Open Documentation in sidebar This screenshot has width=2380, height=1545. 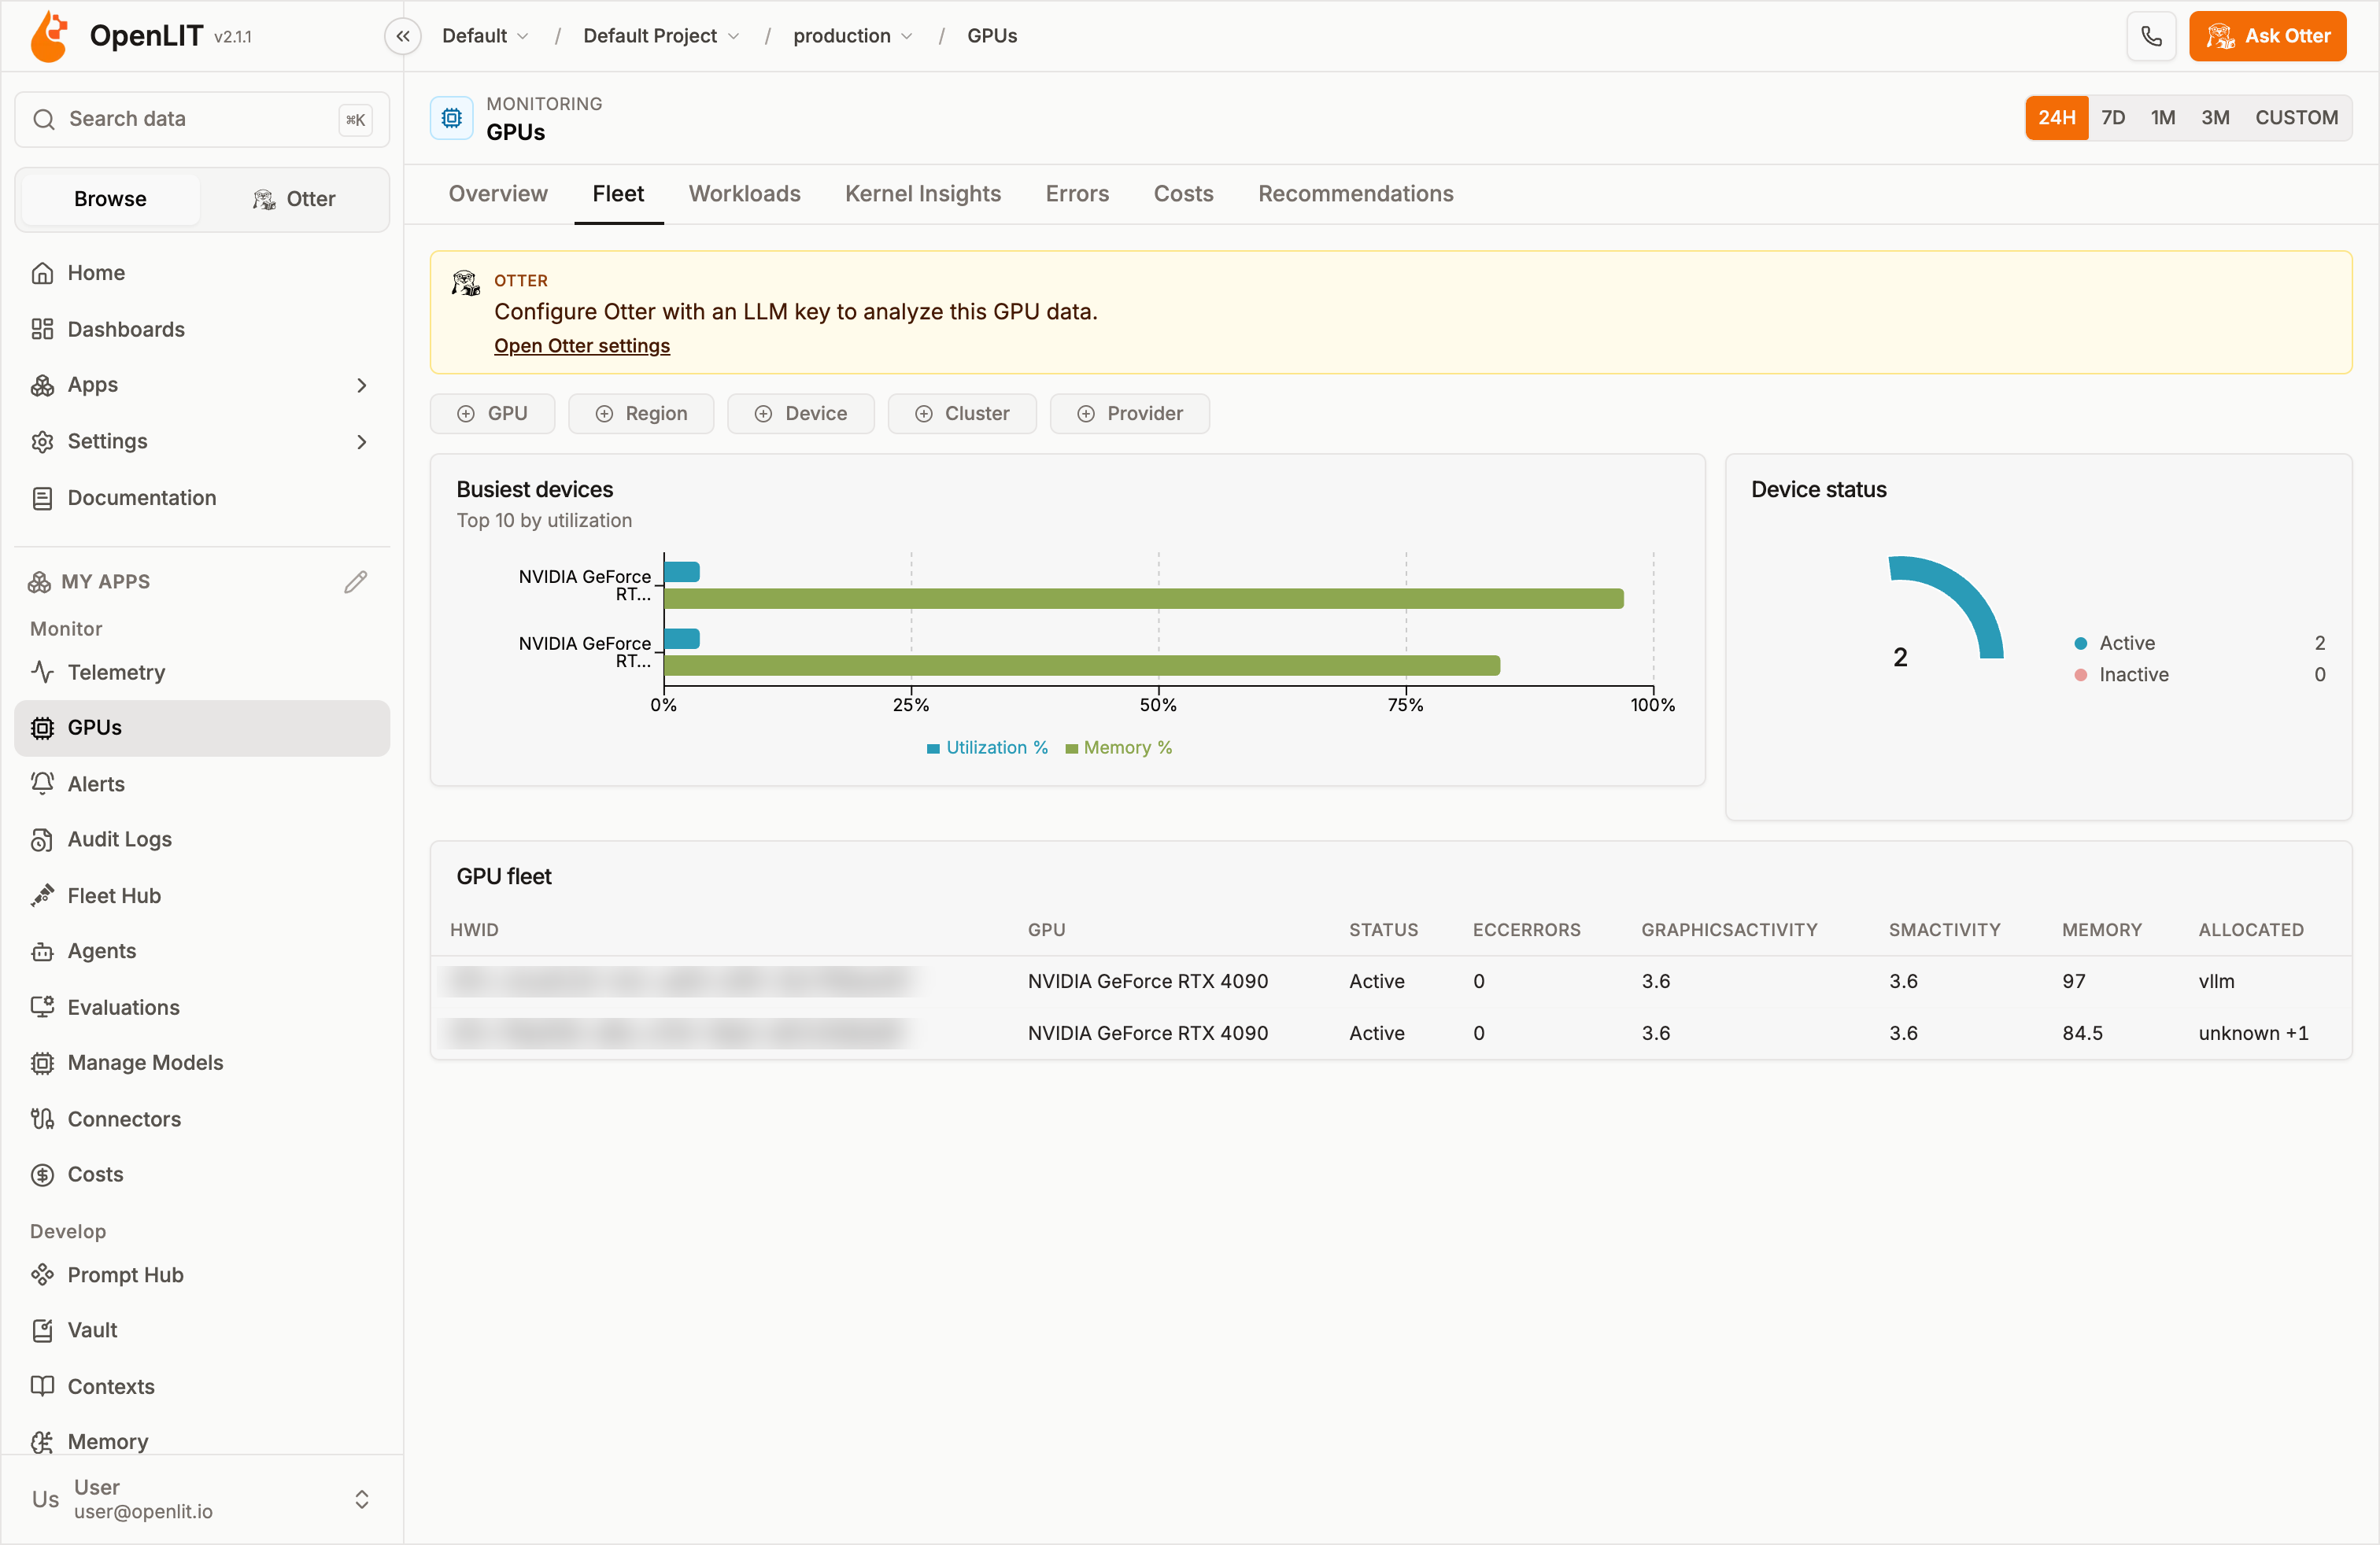pyautogui.click(x=202, y=498)
